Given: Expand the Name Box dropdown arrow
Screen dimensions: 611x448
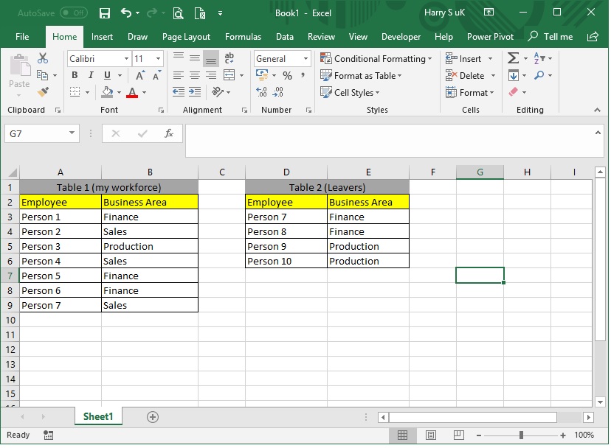Looking at the screenshot, I should [72, 133].
